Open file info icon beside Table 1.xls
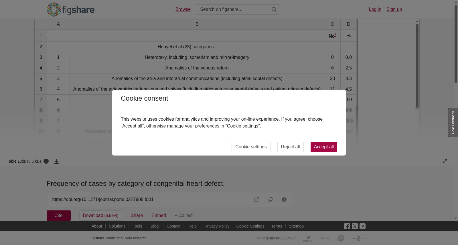 tap(46, 161)
